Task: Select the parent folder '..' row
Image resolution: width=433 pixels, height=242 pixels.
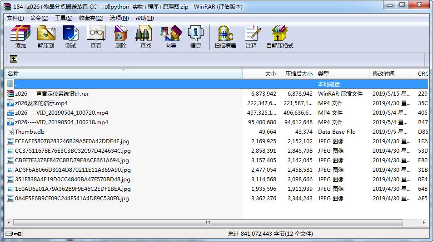Action: pos(217,84)
